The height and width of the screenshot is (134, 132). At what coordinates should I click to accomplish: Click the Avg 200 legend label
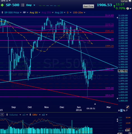46,13
